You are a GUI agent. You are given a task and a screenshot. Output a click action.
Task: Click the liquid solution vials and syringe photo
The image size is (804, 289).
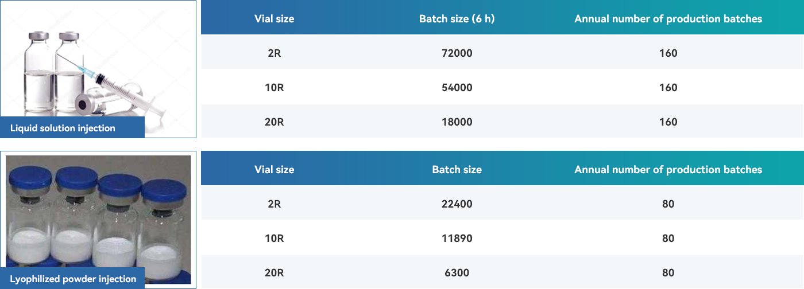(x=96, y=63)
